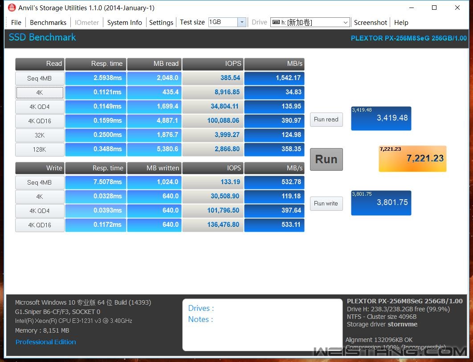Click the MB read column header
Image resolution: width=473 pixels, height=362 pixels.
(x=154, y=64)
